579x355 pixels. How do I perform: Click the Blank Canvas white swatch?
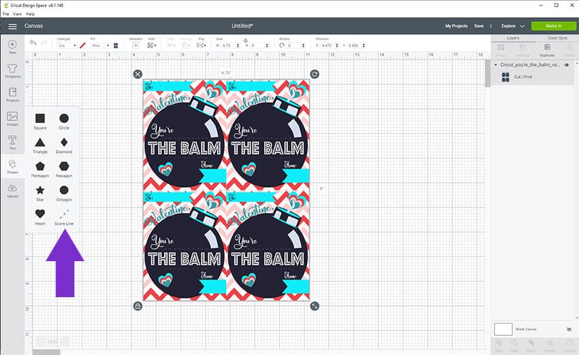(x=503, y=329)
